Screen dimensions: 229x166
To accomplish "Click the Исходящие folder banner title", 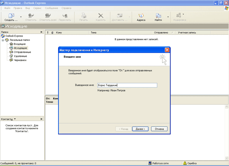I will click(16, 26).
